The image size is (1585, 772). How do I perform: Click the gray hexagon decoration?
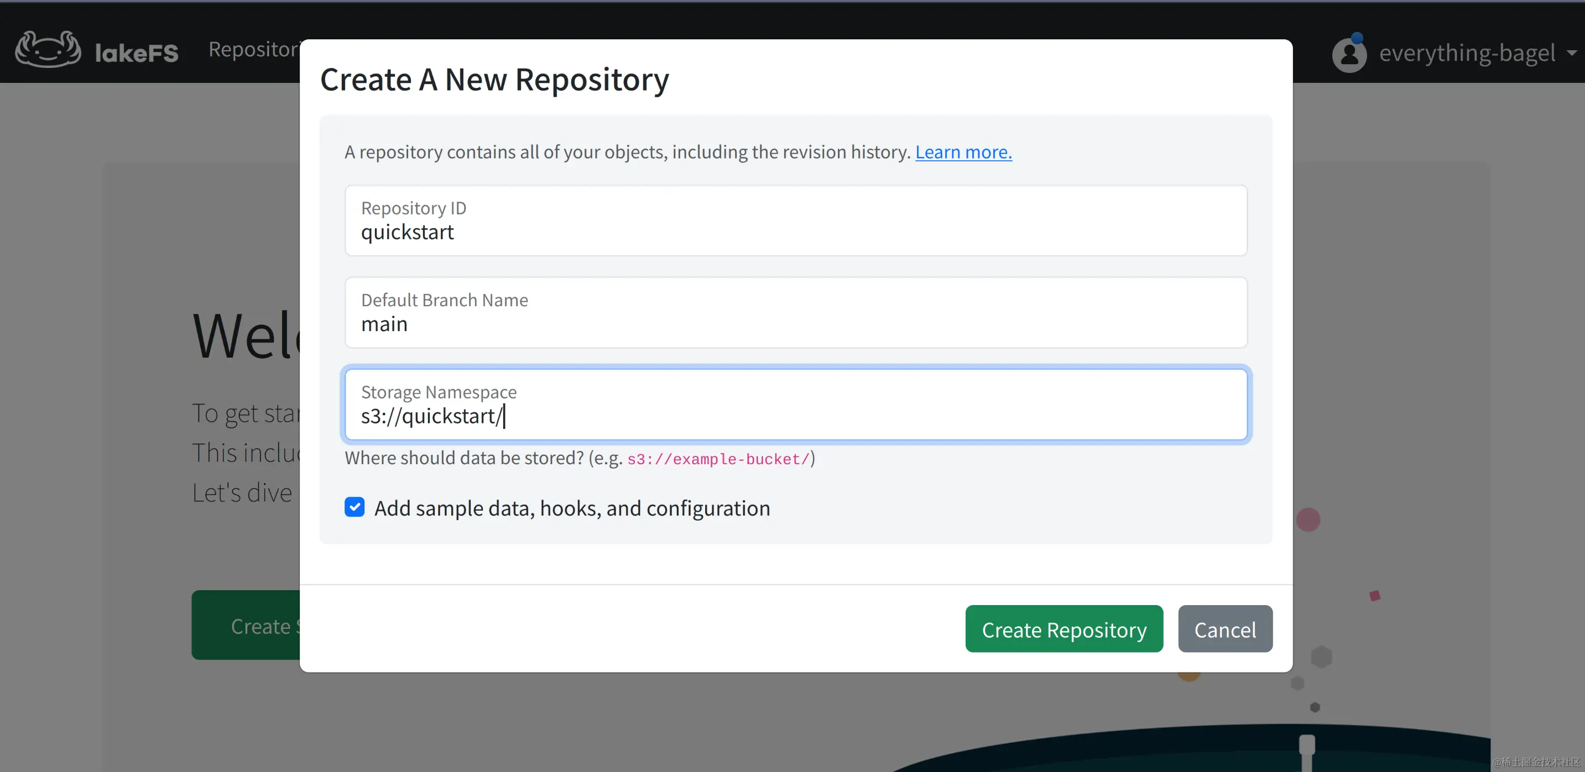tap(1321, 657)
